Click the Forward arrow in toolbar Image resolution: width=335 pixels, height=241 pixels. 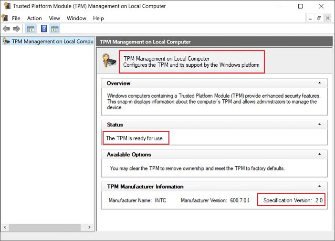tap(16, 29)
